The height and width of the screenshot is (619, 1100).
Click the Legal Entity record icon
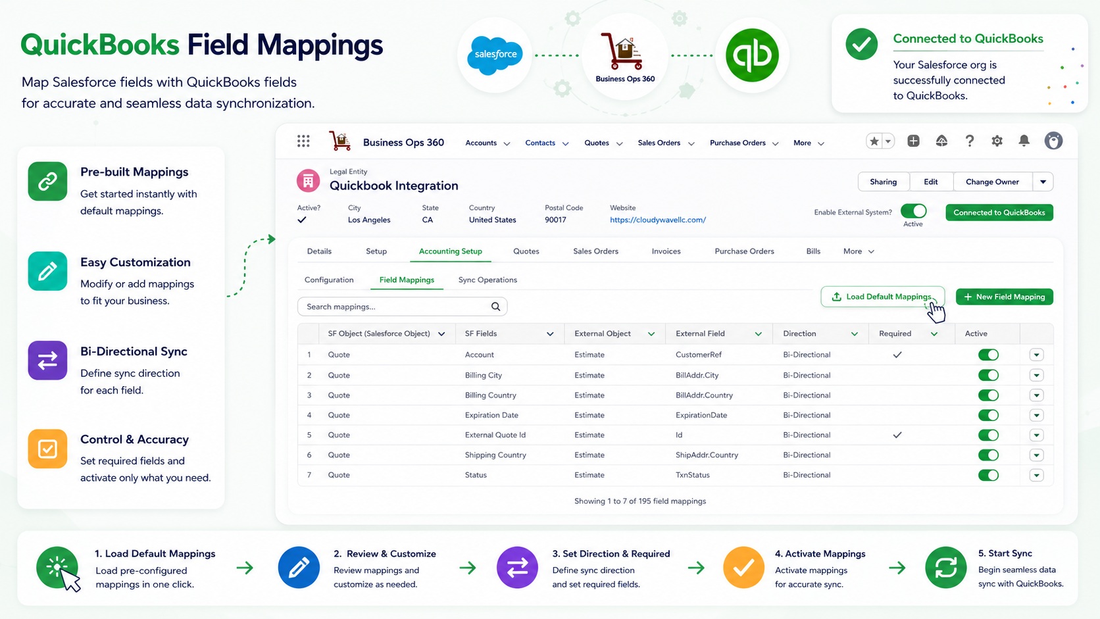click(308, 180)
